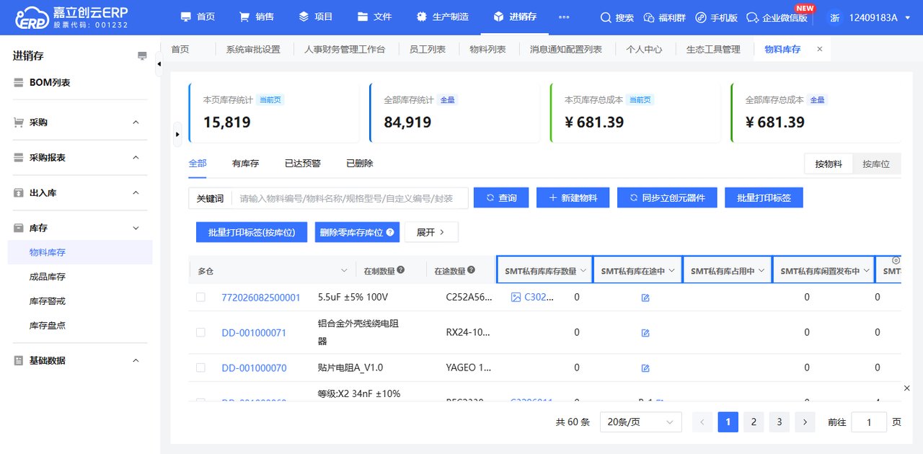Viewport: 923px width, 454px height.
Task: Select the 已删除 filter tab
Action: point(360,164)
